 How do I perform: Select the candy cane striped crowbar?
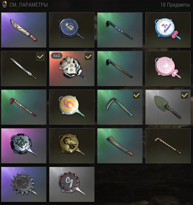tap(24, 107)
